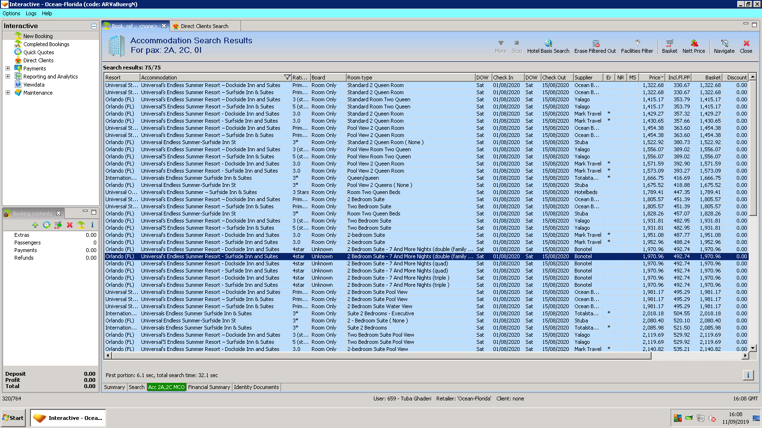This screenshot has width=762, height=428.
Task: Click the green plus icon in Booking contents
Action: 35,225
